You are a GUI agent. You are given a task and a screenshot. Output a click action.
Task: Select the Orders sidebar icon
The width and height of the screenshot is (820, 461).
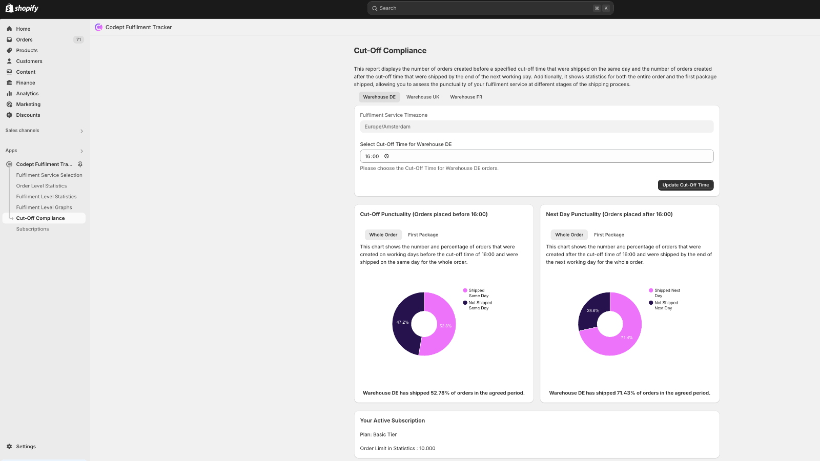pos(9,39)
